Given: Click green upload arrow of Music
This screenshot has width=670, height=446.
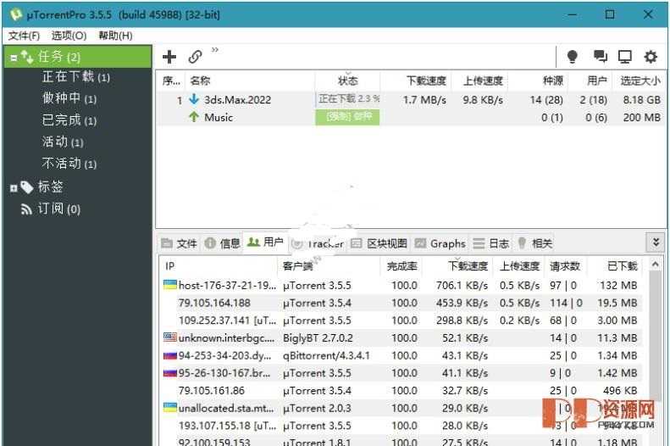Looking at the screenshot, I should click(x=194, y=117).
